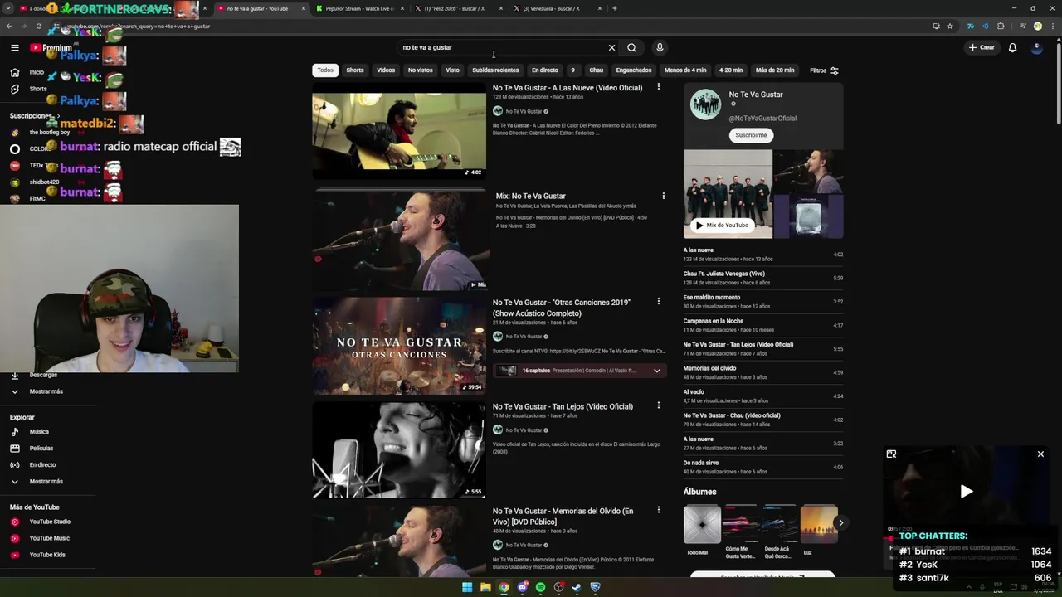Open the Windows Start menu
Screen dimensions: 1062x597
(x=467, y=587)
